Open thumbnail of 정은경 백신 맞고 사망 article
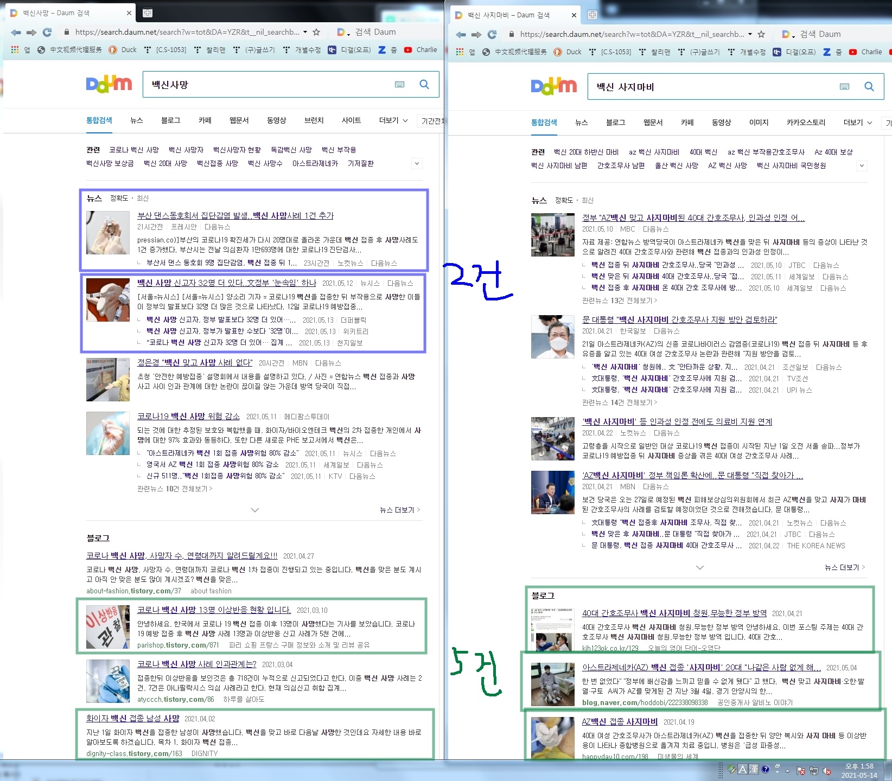 click(108, 379)
